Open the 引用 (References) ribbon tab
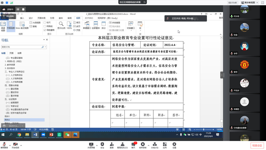 (x=52, y=18)
